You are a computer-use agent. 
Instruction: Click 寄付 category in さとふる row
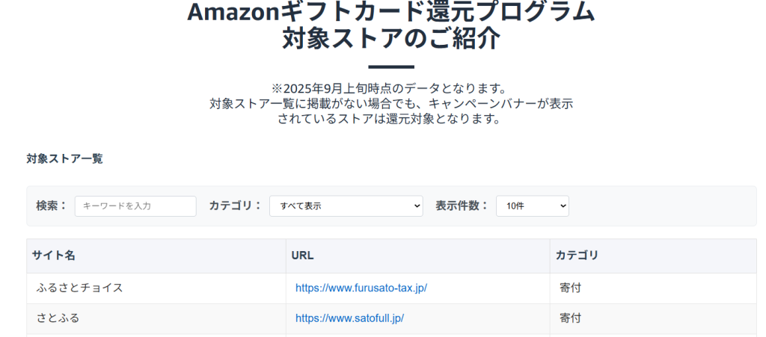pos(570,318)
